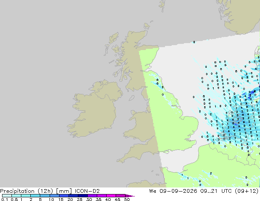Click the purple 30–35 mm legend swatch
Screen dimensions: 260x201
92,196
